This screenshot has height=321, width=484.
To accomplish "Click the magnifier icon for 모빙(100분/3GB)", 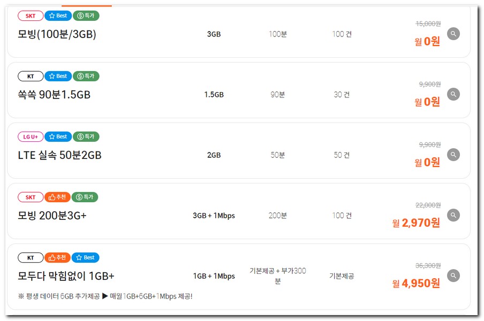I will (453, 34).
